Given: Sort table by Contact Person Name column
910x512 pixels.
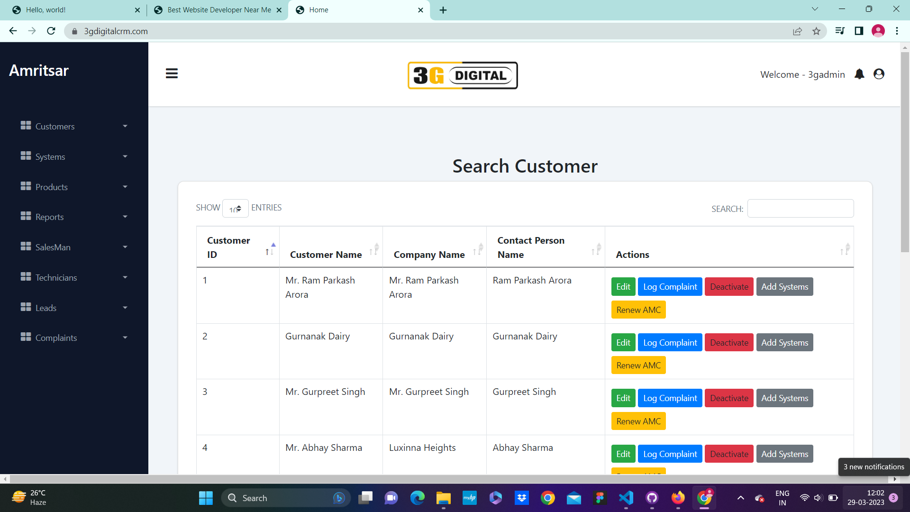Looking at the screenshot, I should [x=546, y=247].
